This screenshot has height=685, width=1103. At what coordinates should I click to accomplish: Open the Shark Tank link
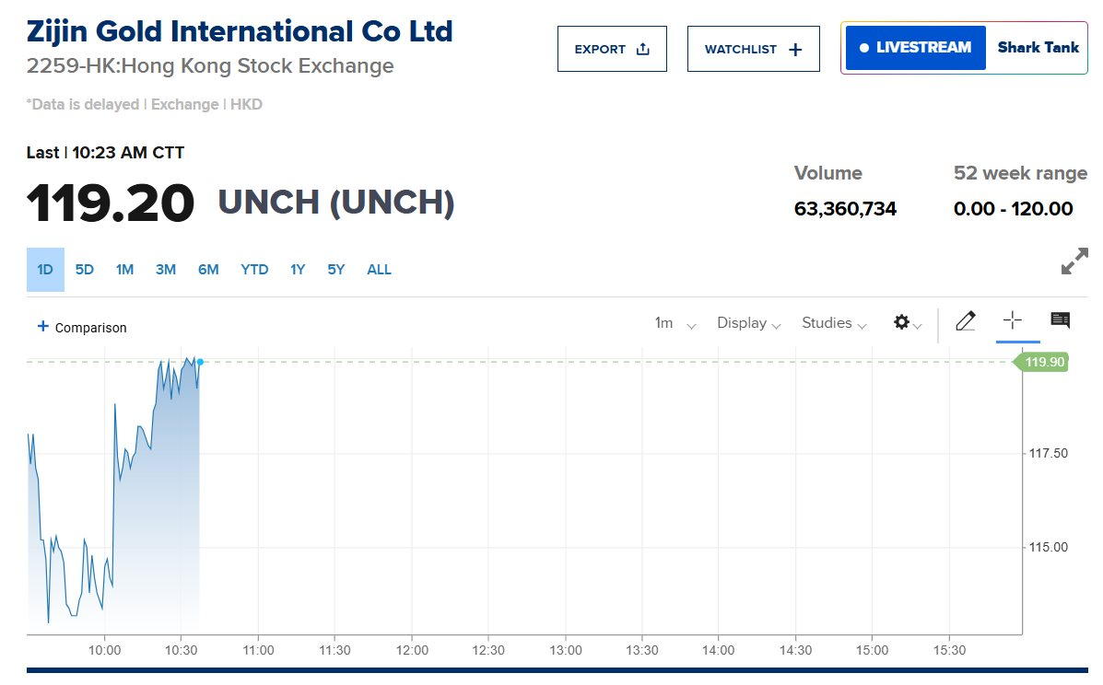[1038, 48]
